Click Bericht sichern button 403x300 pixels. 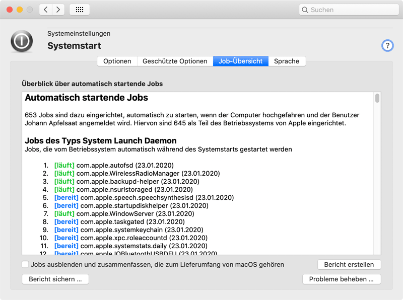[55, 279]
